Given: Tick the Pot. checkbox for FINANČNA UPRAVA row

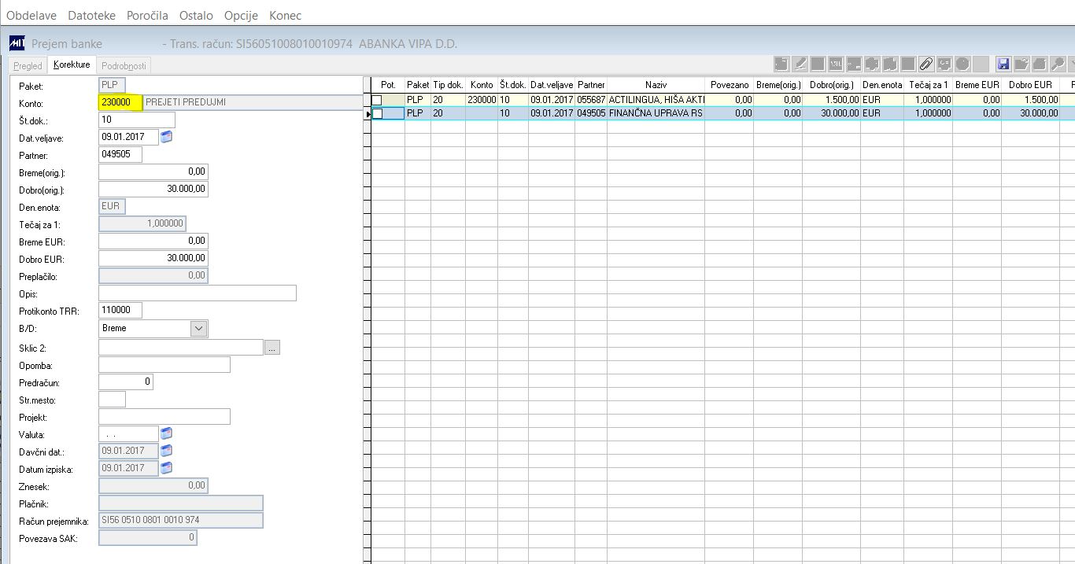Looking at the screenshot, I should click(377, 113).
